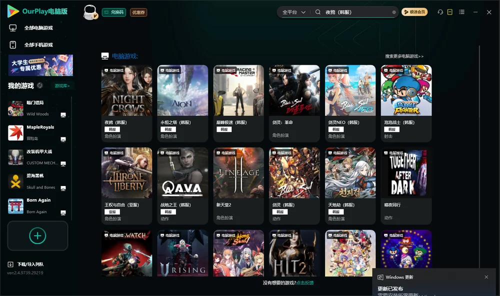Click the PC icon on the Born Again row
500x296 pixels.
click(63, 213)
